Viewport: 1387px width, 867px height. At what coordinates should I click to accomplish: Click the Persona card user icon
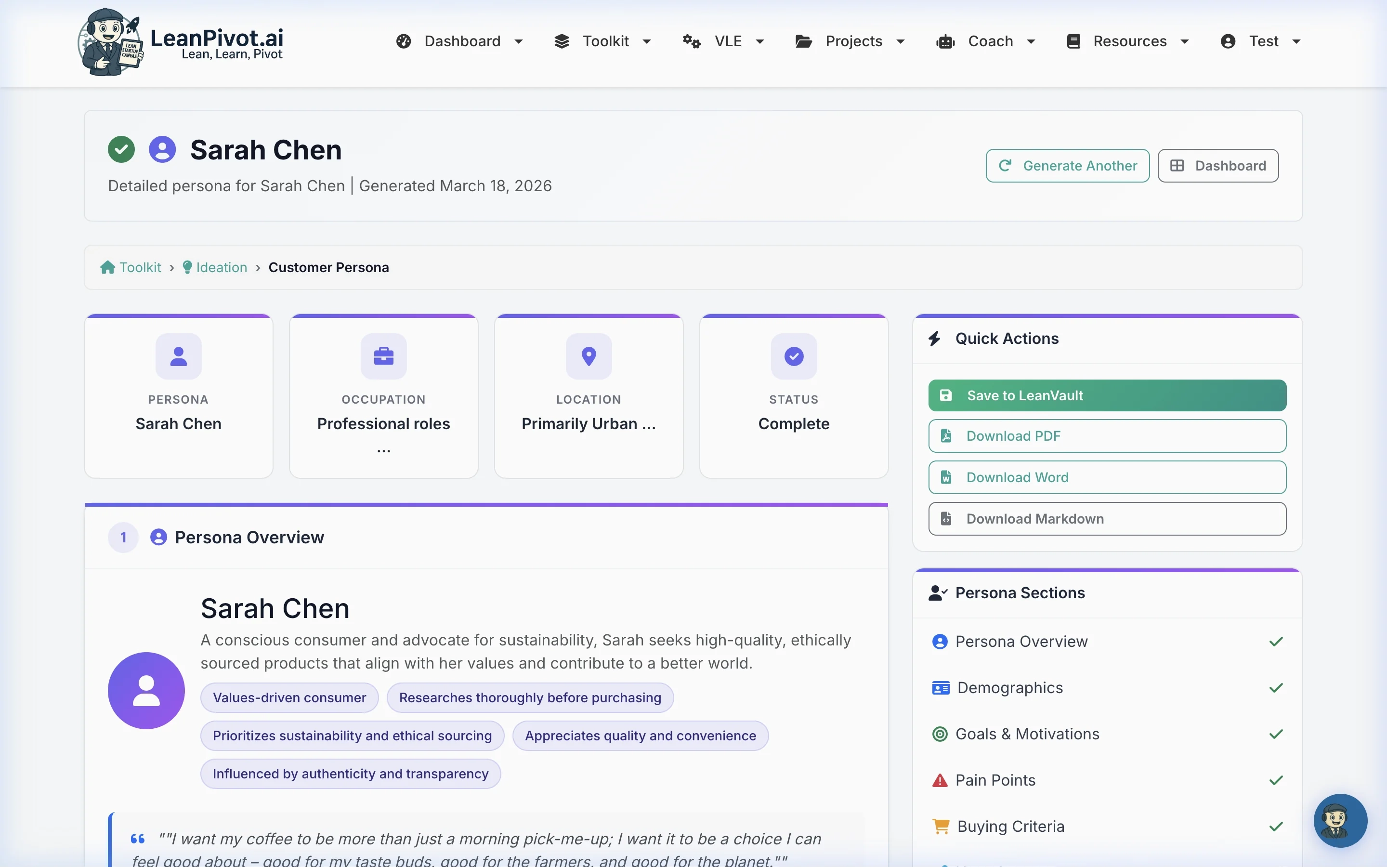178,355
